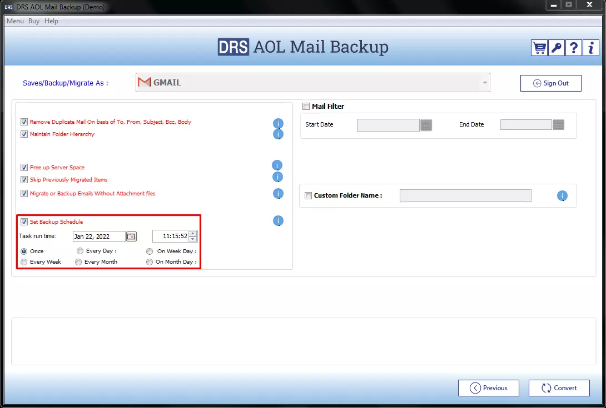
Task: Select the Once schedule radio button
Action: point(24,251)
